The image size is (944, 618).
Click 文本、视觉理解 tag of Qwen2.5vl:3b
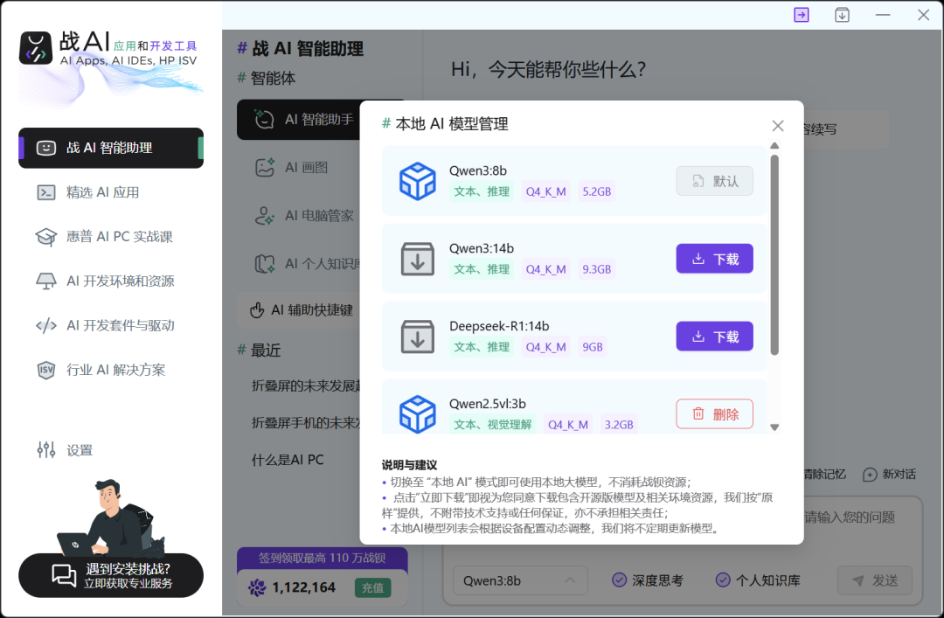pos(492,425)
